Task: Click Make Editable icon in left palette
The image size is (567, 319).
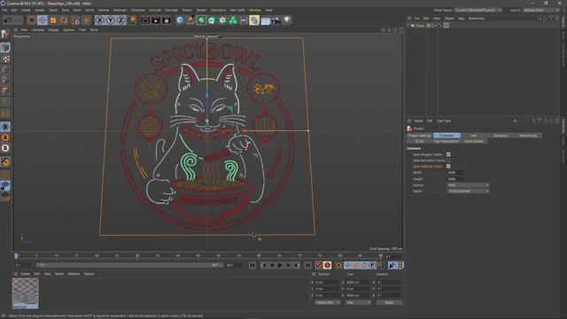Action: tap(5, 35)
